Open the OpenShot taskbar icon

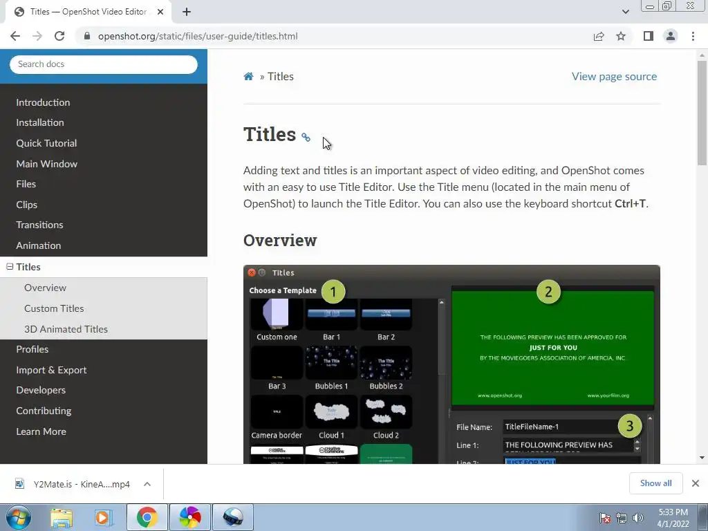[x=233, y=517]
